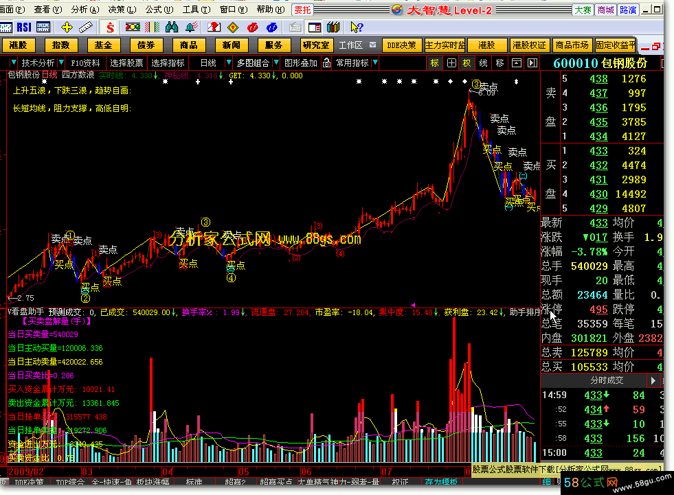Click the 委托 order button
The width and height of the screenshot is (674, 495).
tap(302, 10)
